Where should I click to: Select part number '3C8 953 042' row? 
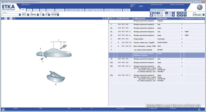(157, 28)
